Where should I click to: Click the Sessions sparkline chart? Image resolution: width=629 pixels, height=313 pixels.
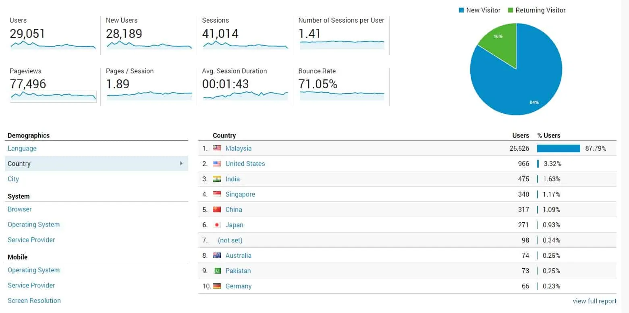click(x=245, y=45)
